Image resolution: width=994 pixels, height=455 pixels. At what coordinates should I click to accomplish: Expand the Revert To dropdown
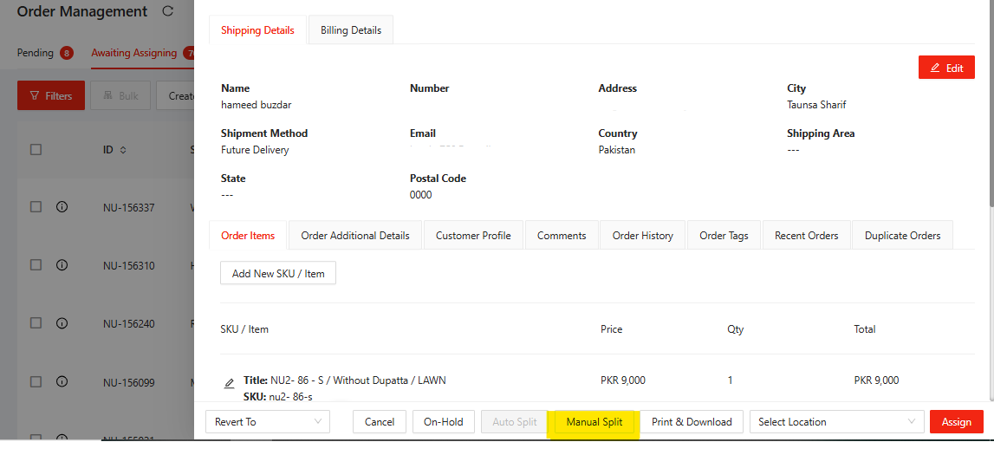coord(267,422)
